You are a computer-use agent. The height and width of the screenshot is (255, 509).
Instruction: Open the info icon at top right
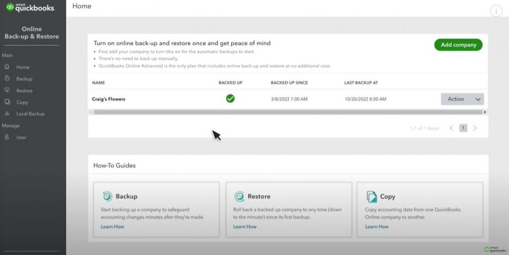(x=496, y=11)
